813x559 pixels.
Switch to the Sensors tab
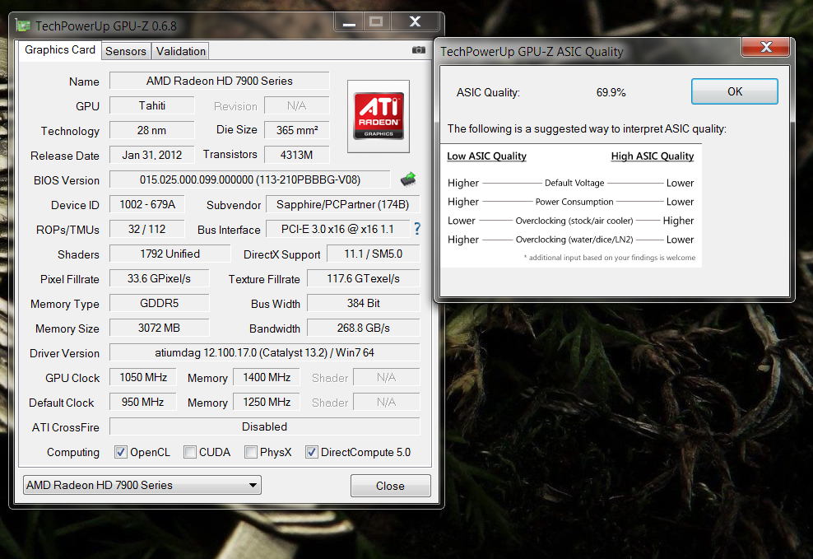click(126, 51)
